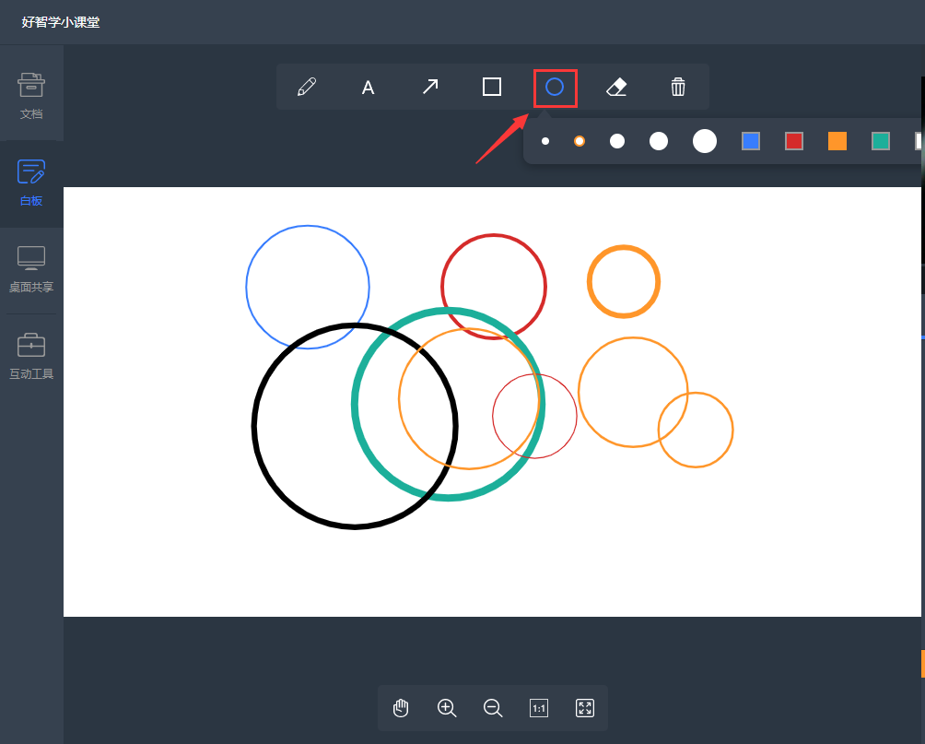Select the text tool A
This screenshot has width=925, height=744.
[369, 88]
